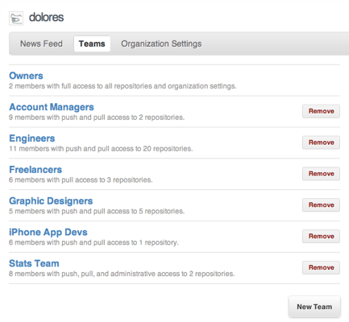Remove the Freelancers team

click(x=321, y=174)
